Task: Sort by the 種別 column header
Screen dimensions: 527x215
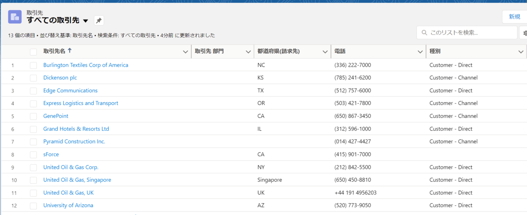Action: (x=435, y=51)
